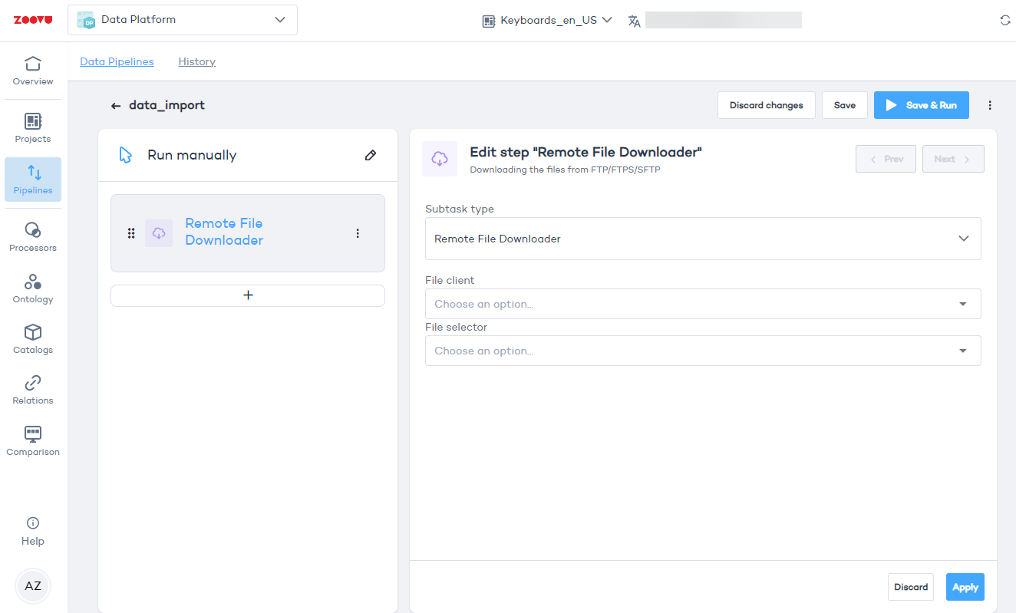Screen dimensions: 1016x613
Task: Open the File client options dropdown
Action: pos(962,304)
